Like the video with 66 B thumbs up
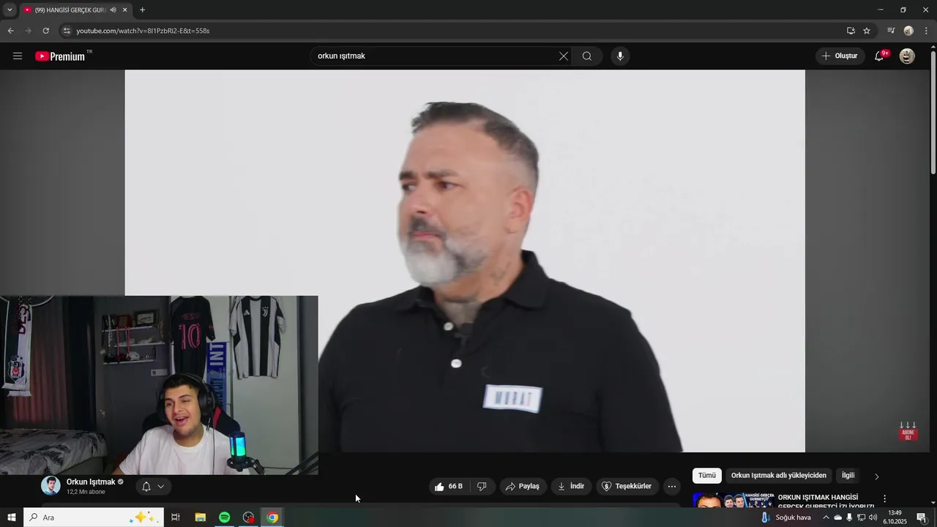This screenshot has height=527, width=937. (449, 486)
